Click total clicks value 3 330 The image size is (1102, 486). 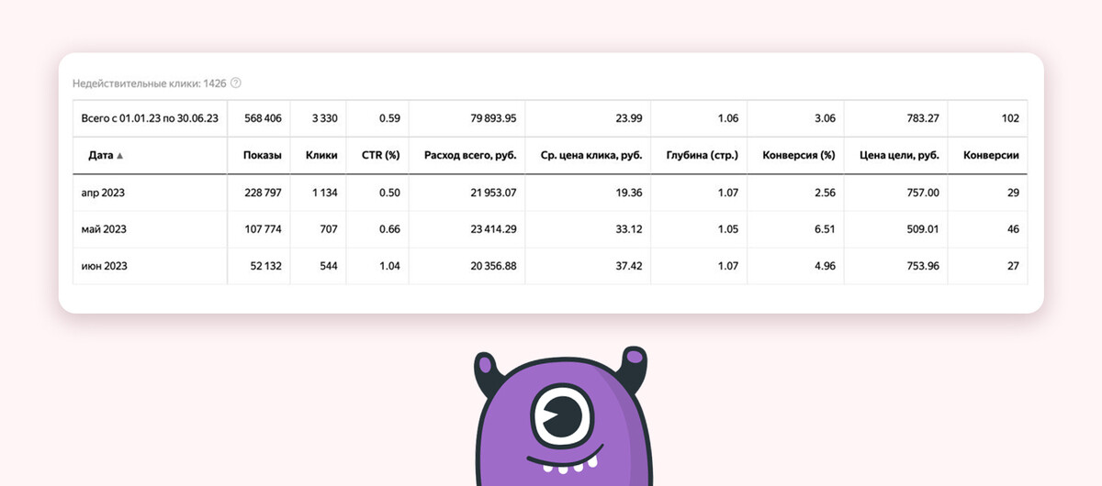[x=325, y=118]
